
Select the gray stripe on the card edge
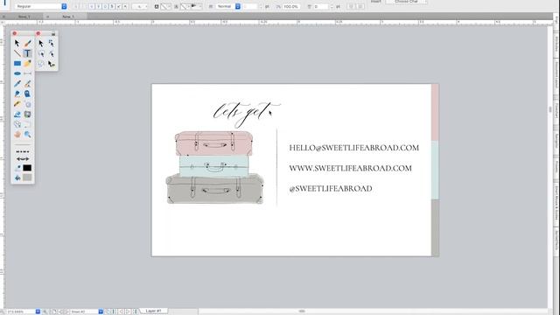[x=435, y=227]
